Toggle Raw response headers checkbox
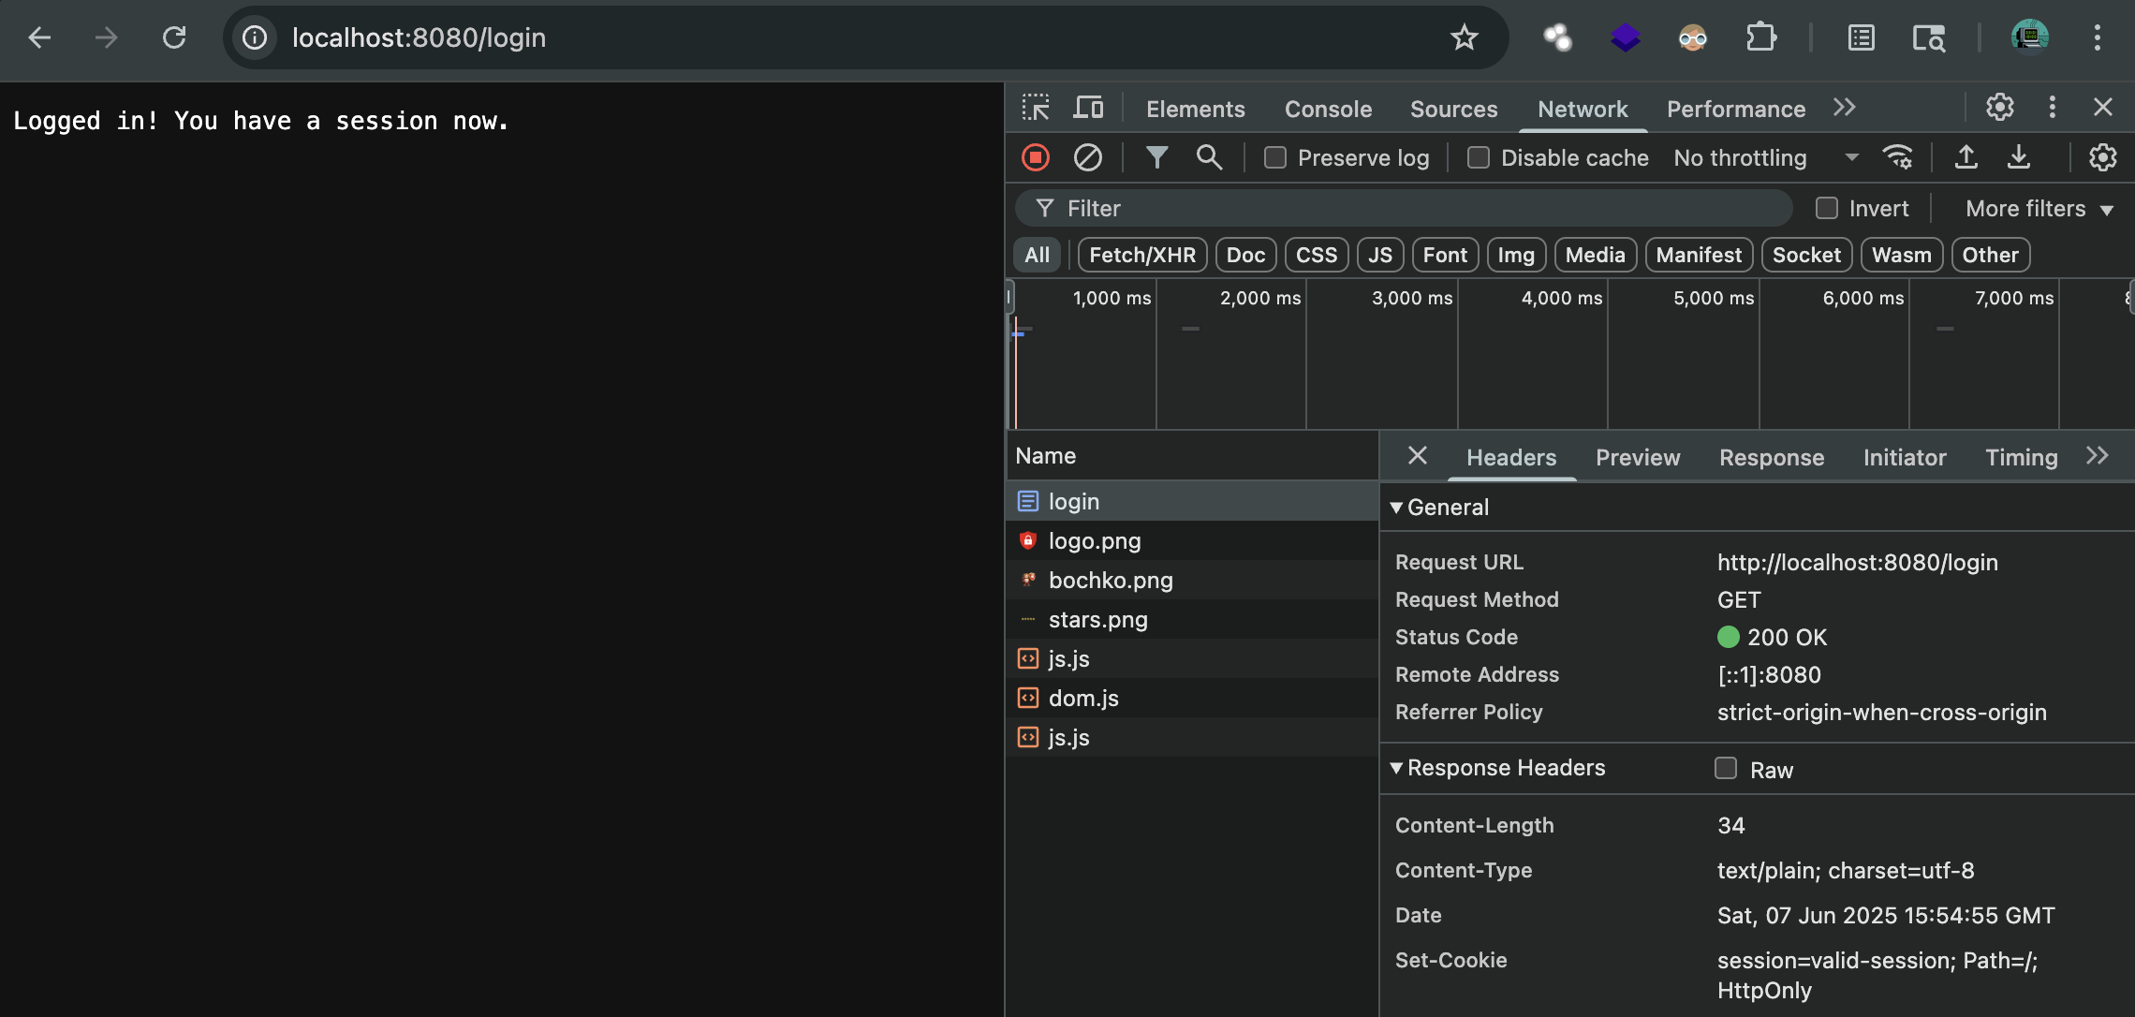This screenshot has width=2135, height=1017. click(x=1726, y=768)
